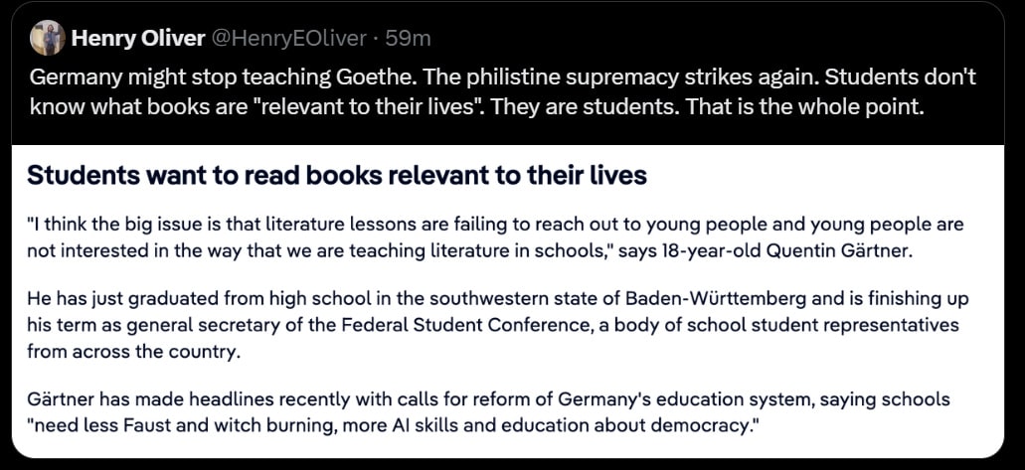The image size is (1025, 470).
Task: Click the paragraph starting "I think the big issue"
Action: (495, 237)
